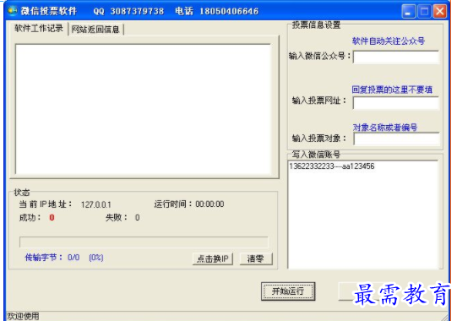Viewport: 457px width, 321px height.
Task: Open the 网站返回信息 tab
Action: click(95, 30)
